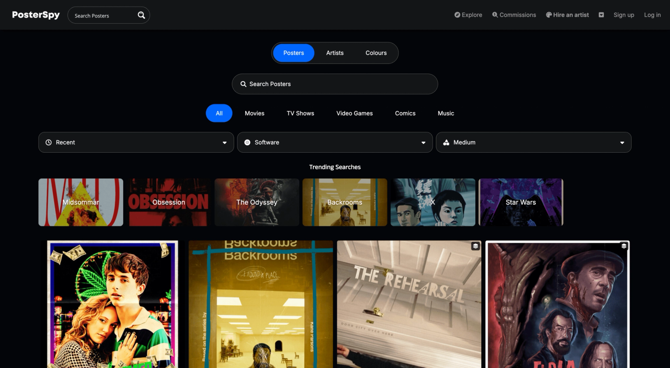Expand the Recent sort dropdown

(x=136, y=143)
